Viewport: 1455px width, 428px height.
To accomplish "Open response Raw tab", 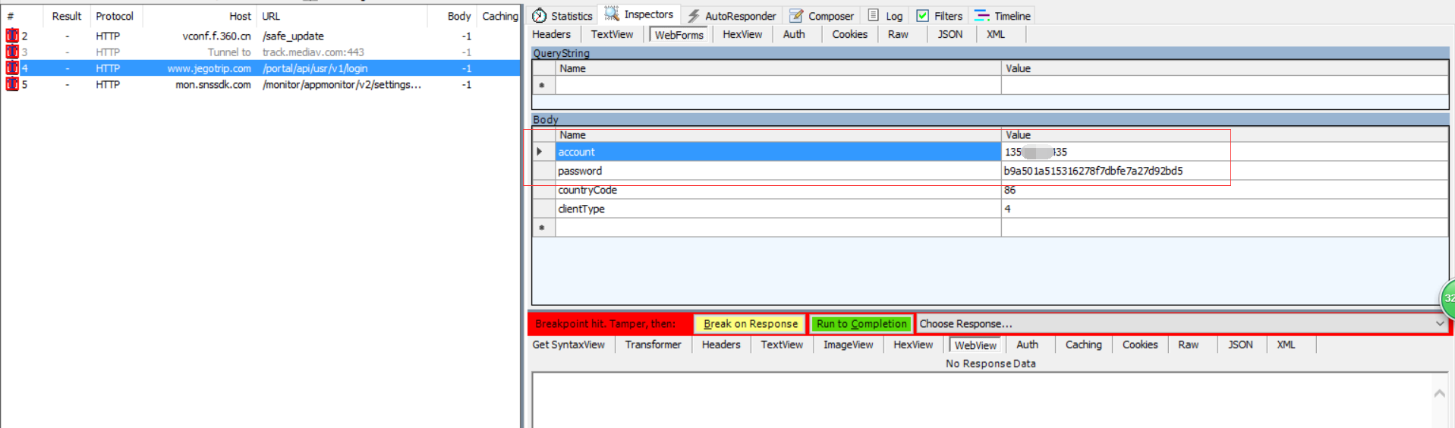I will tap(1189, 345).
